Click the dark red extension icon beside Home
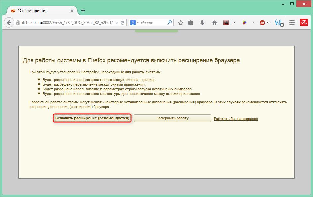 (226, 23)
